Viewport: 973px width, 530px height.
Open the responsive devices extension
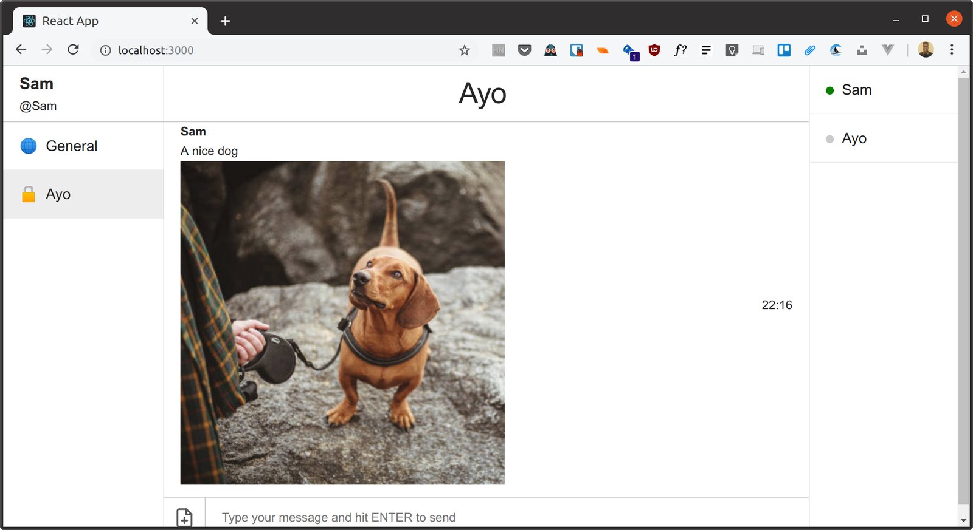coord(758,50)
